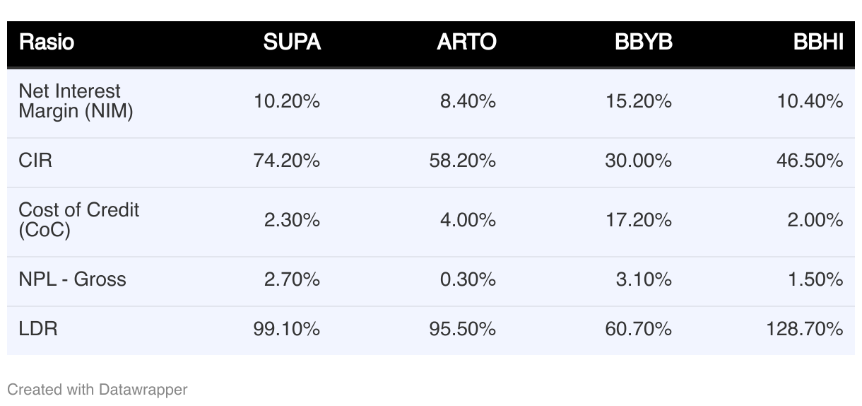Click BBHI LDR value 128.70%
Viewport: 862px width, 406px height.
pyautogui.click(x=804, y=329)
